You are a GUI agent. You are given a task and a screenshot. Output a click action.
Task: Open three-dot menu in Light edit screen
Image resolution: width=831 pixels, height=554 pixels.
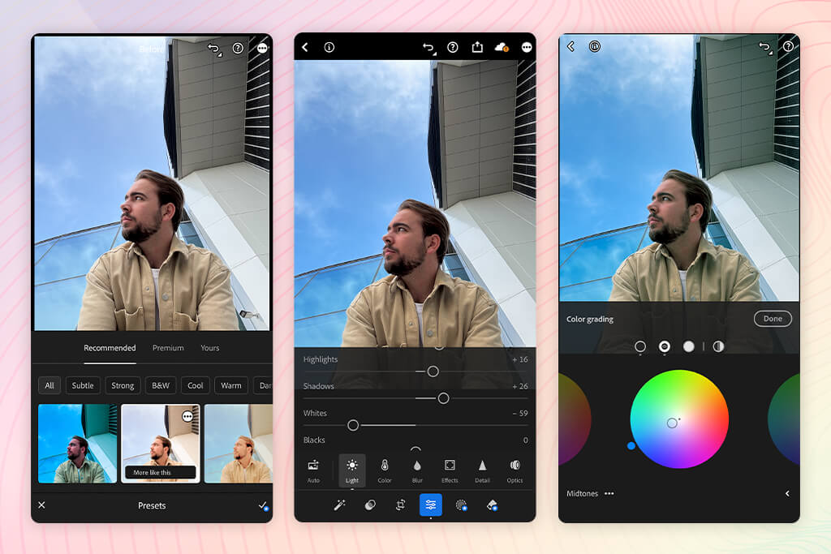(x=526, y=47)
